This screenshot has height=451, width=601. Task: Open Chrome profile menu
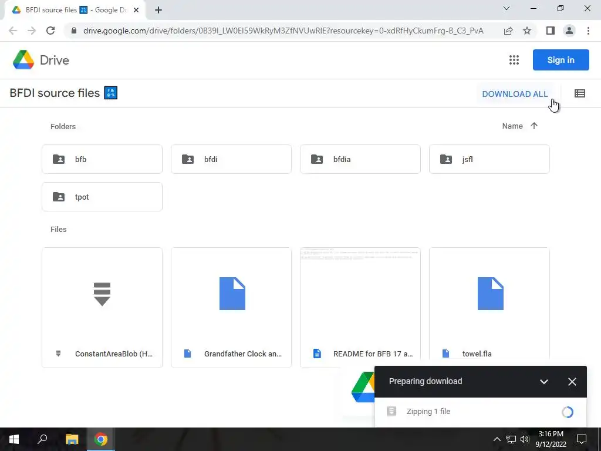(569, 31)
